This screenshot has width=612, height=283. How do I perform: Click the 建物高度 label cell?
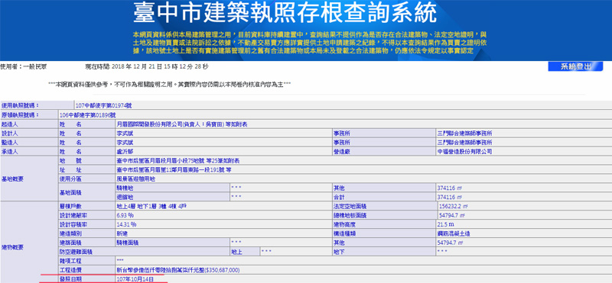pyautogui.click(x=384, y=224)
